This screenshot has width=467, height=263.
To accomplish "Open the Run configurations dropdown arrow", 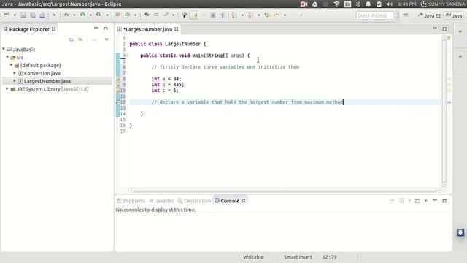I will 90,15.
